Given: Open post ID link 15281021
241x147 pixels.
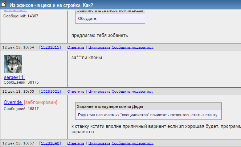Looking at the screenshot, I should (x=50, y=91).
